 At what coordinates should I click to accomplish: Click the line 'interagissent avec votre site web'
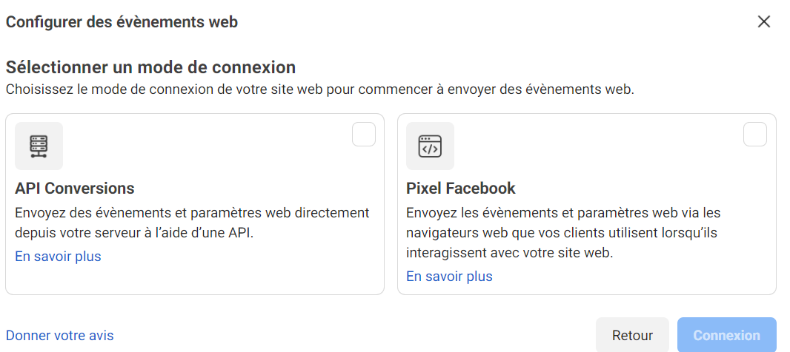511,252
